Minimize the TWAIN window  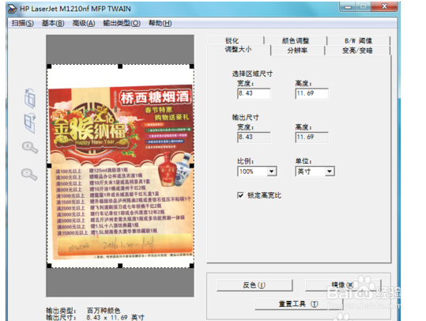click(x=348, y=7)
